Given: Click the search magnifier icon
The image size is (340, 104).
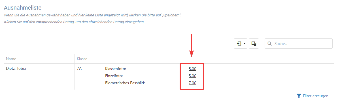Looking at the screenshot, I should (x=270, y=44).
